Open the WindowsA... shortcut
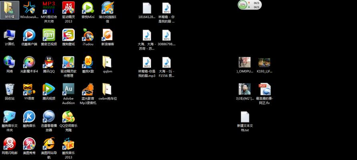This screenshot has width=357, height=160. (29, 10)
